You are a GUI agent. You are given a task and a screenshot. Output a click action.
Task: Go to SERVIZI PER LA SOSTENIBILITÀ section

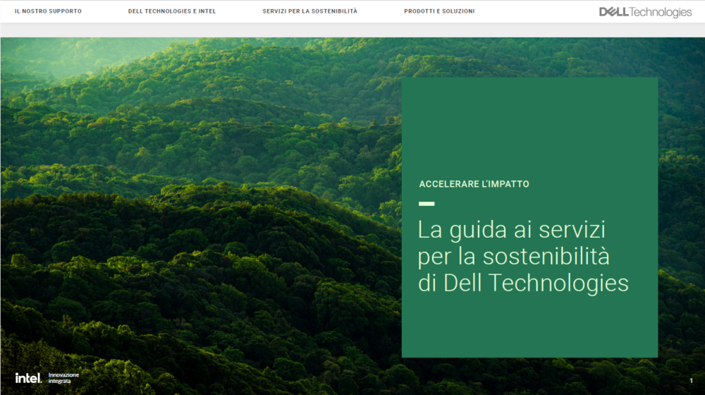point(309,11)
